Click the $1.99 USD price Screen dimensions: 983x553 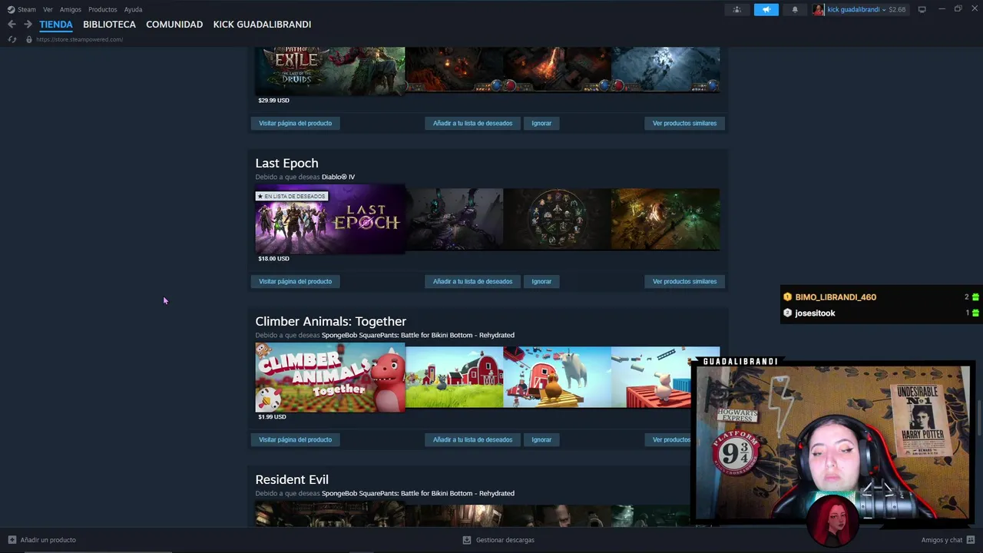[x=272, y=416]
